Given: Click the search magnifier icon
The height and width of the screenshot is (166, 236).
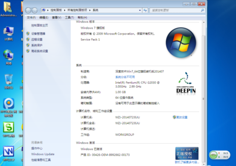Looking at the screenshot, I should coord(202,10).
